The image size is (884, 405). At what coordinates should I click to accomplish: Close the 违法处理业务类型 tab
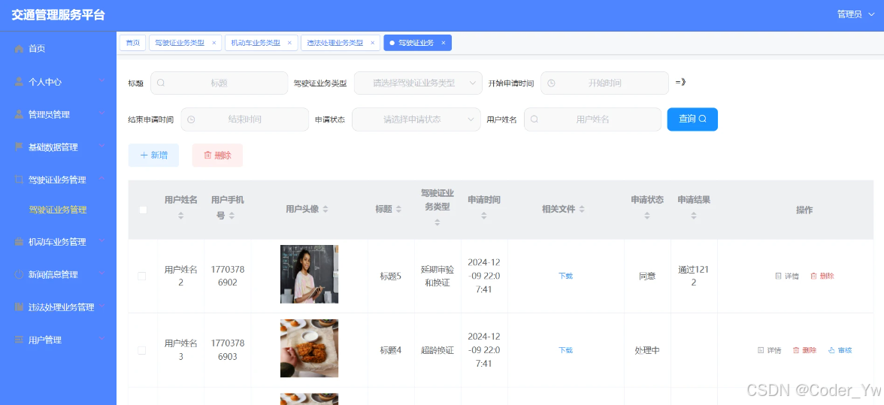click(372, 43)
